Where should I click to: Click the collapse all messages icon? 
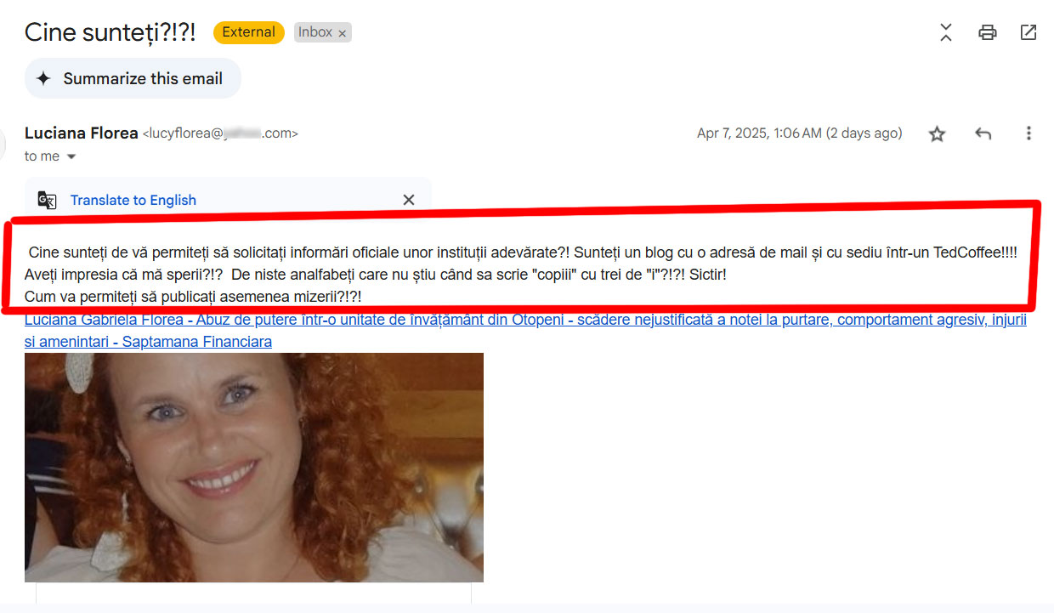click(x=946, y=32)
